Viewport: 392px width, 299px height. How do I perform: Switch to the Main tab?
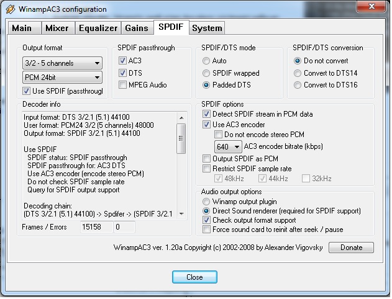[x=24, y=28]
